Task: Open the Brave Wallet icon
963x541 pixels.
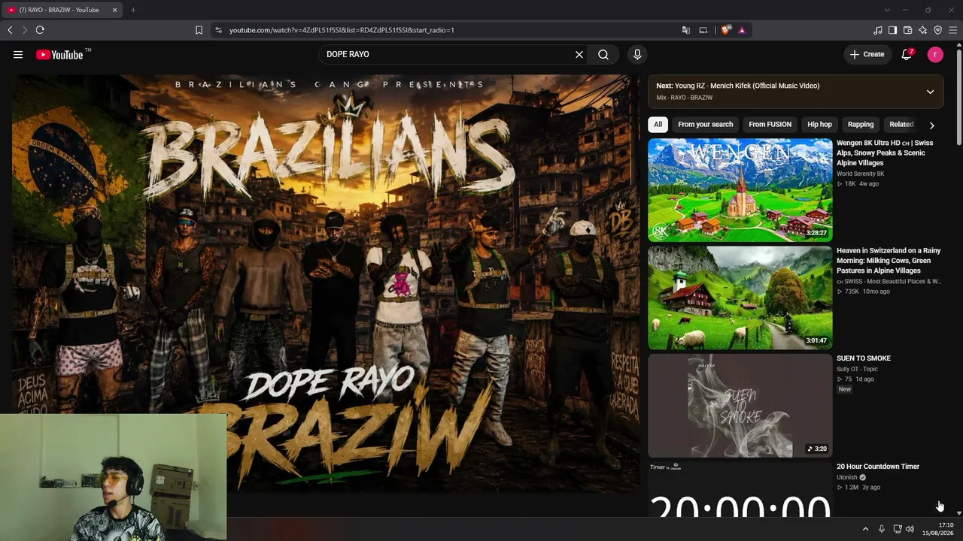Action: click(x=908, y=30)
